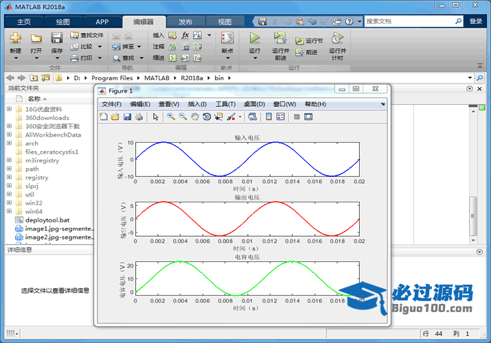The image size is (491, 343).
Task: Select the Brush data tool
Action: (231, 117)
